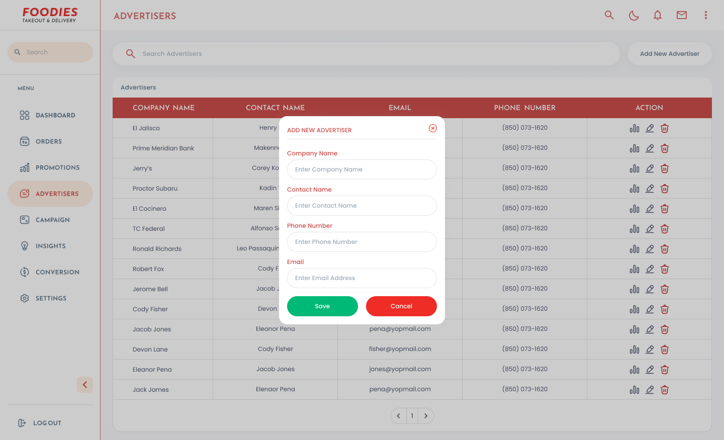The height and width of the screenshot is (440, 724).
Task: Collapse the sidebar with the arrow button
Action: click(85, 385)
